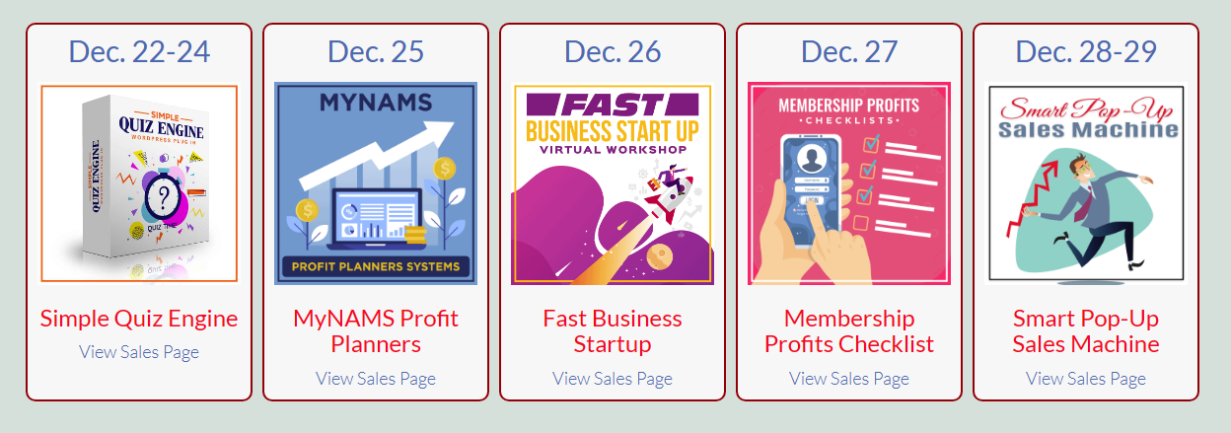Click the Dec. 25 date heading
This screenshot has width=1231, height=433.
[376, 51]
